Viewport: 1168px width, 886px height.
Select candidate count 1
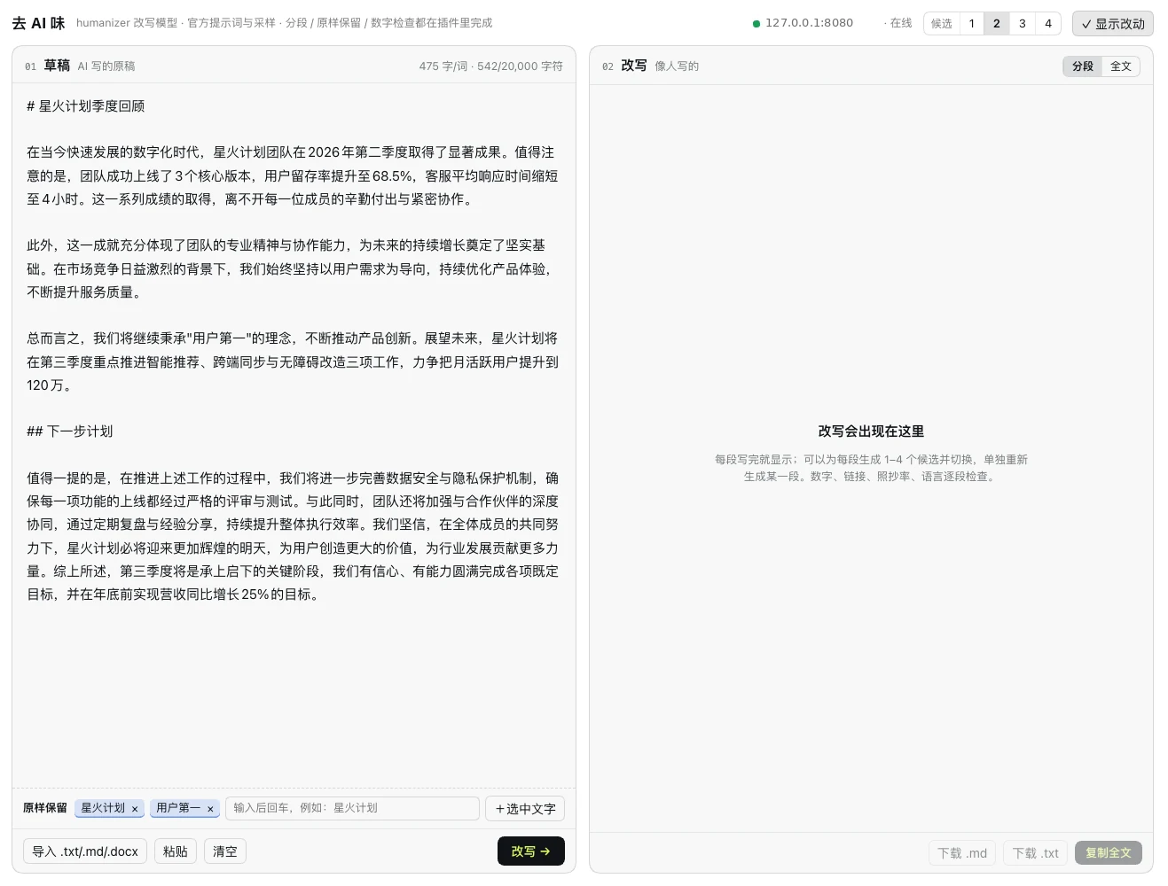coord(972,24)
